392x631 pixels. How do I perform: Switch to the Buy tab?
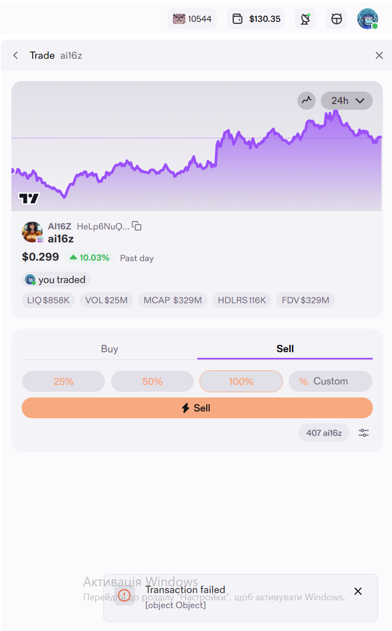click(x=110, y=349)
